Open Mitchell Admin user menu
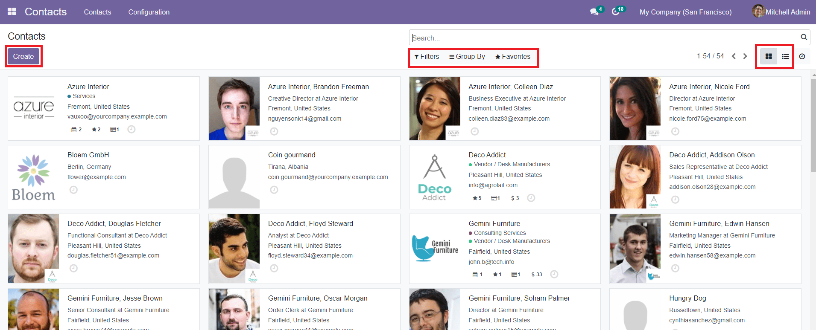The height and width of the screenshot is (330, 816). 781,12
